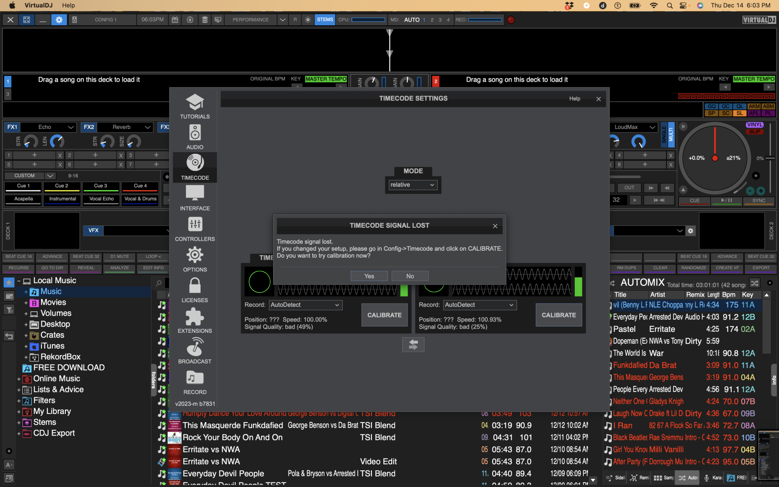Toggle deck 2 VINYL mode
Viewport: 779px width, 487px height.
tap(755, 125)
